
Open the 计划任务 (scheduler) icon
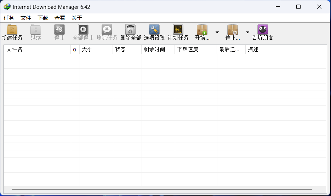coord(178,30)
